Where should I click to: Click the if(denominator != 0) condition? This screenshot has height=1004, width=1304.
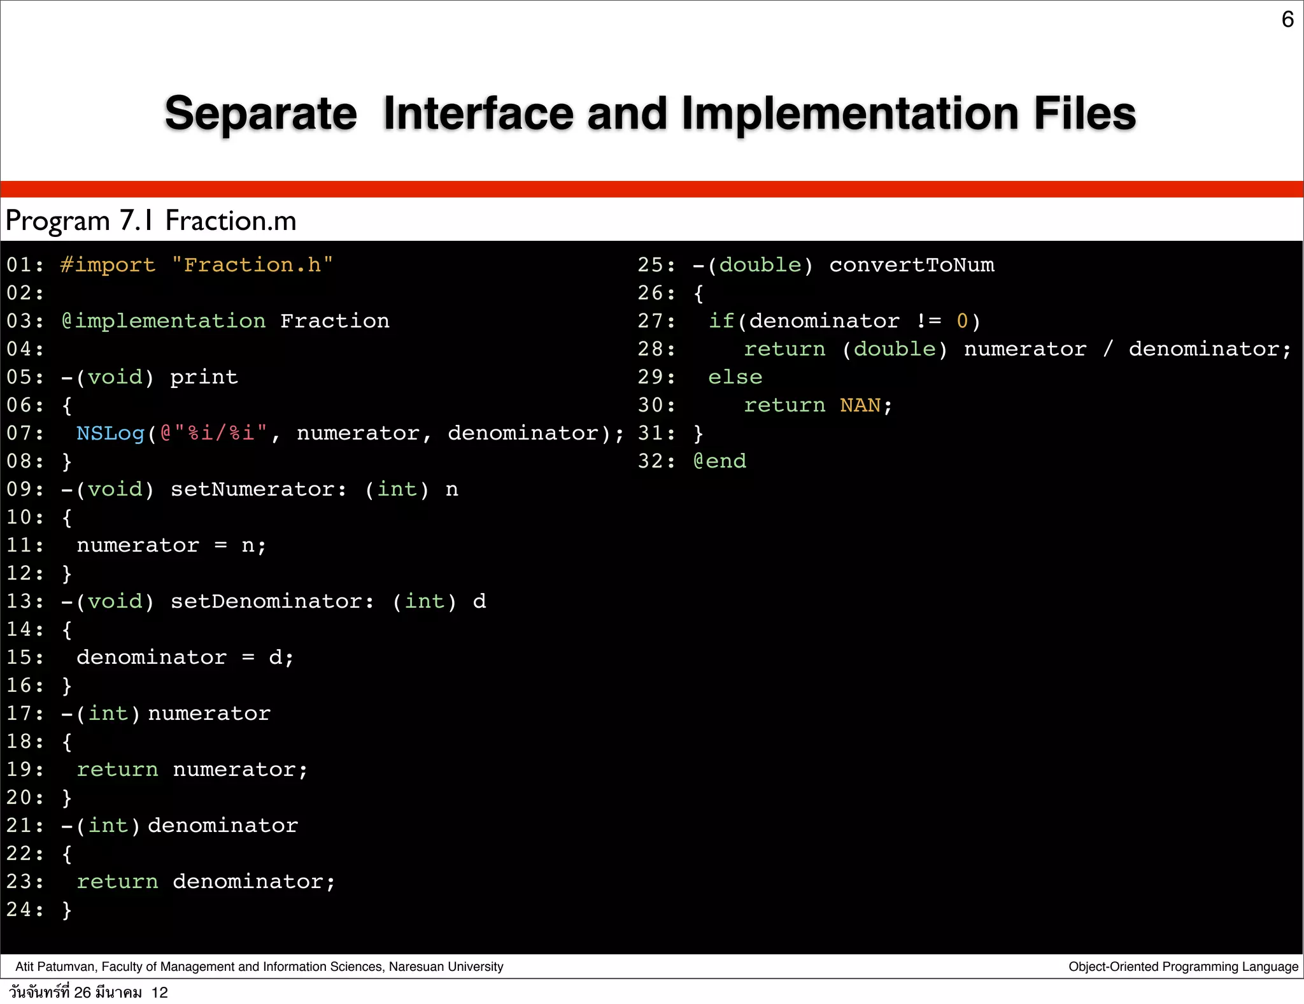844,321
